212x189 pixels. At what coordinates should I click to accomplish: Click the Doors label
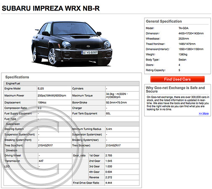pyautogui.click(x=150, y=65)
